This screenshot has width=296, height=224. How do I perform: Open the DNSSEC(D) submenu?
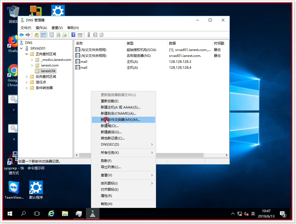pyautogui.click(x=123, y=145)
